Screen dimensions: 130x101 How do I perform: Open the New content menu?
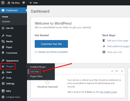coord(36,3)
